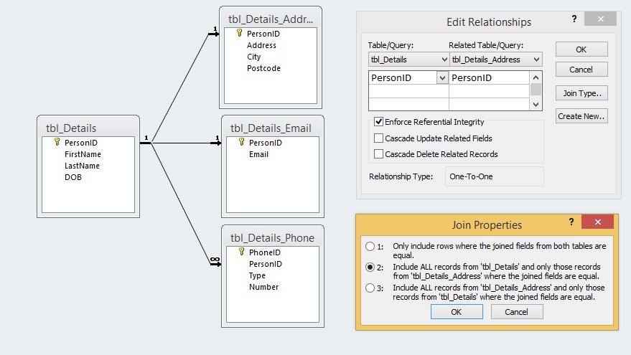The width and height of the screenshot is (631, 355).
Task: Click the help question mark in Join Properties
Action: pos(571,222)
